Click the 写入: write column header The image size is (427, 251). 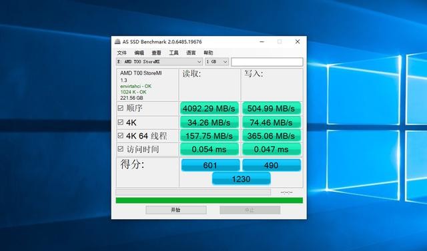tap(254, 73)
